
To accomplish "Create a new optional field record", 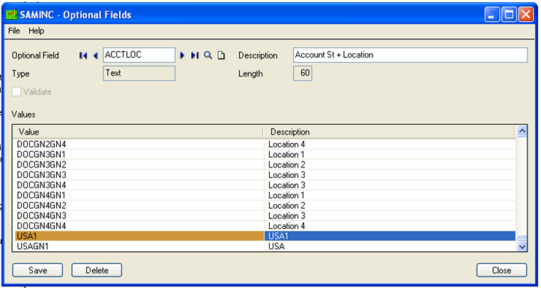I will coord(221,55).
